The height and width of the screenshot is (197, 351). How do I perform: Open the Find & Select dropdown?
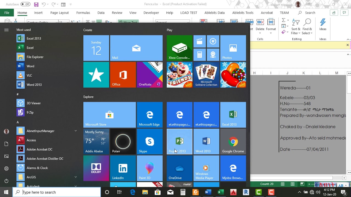click(307, 27)
